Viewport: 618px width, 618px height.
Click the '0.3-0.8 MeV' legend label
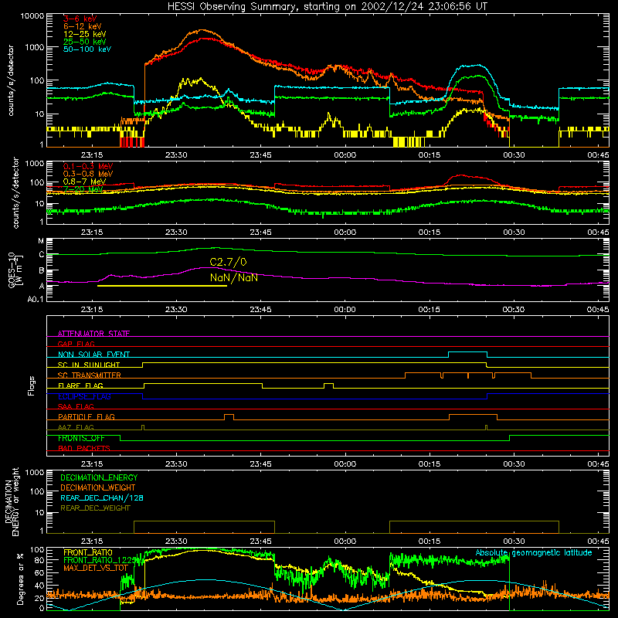pyautogui.click(x=87, y=175)
